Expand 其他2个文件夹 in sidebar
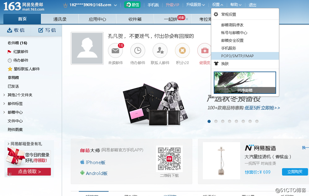 click(4, 95)
